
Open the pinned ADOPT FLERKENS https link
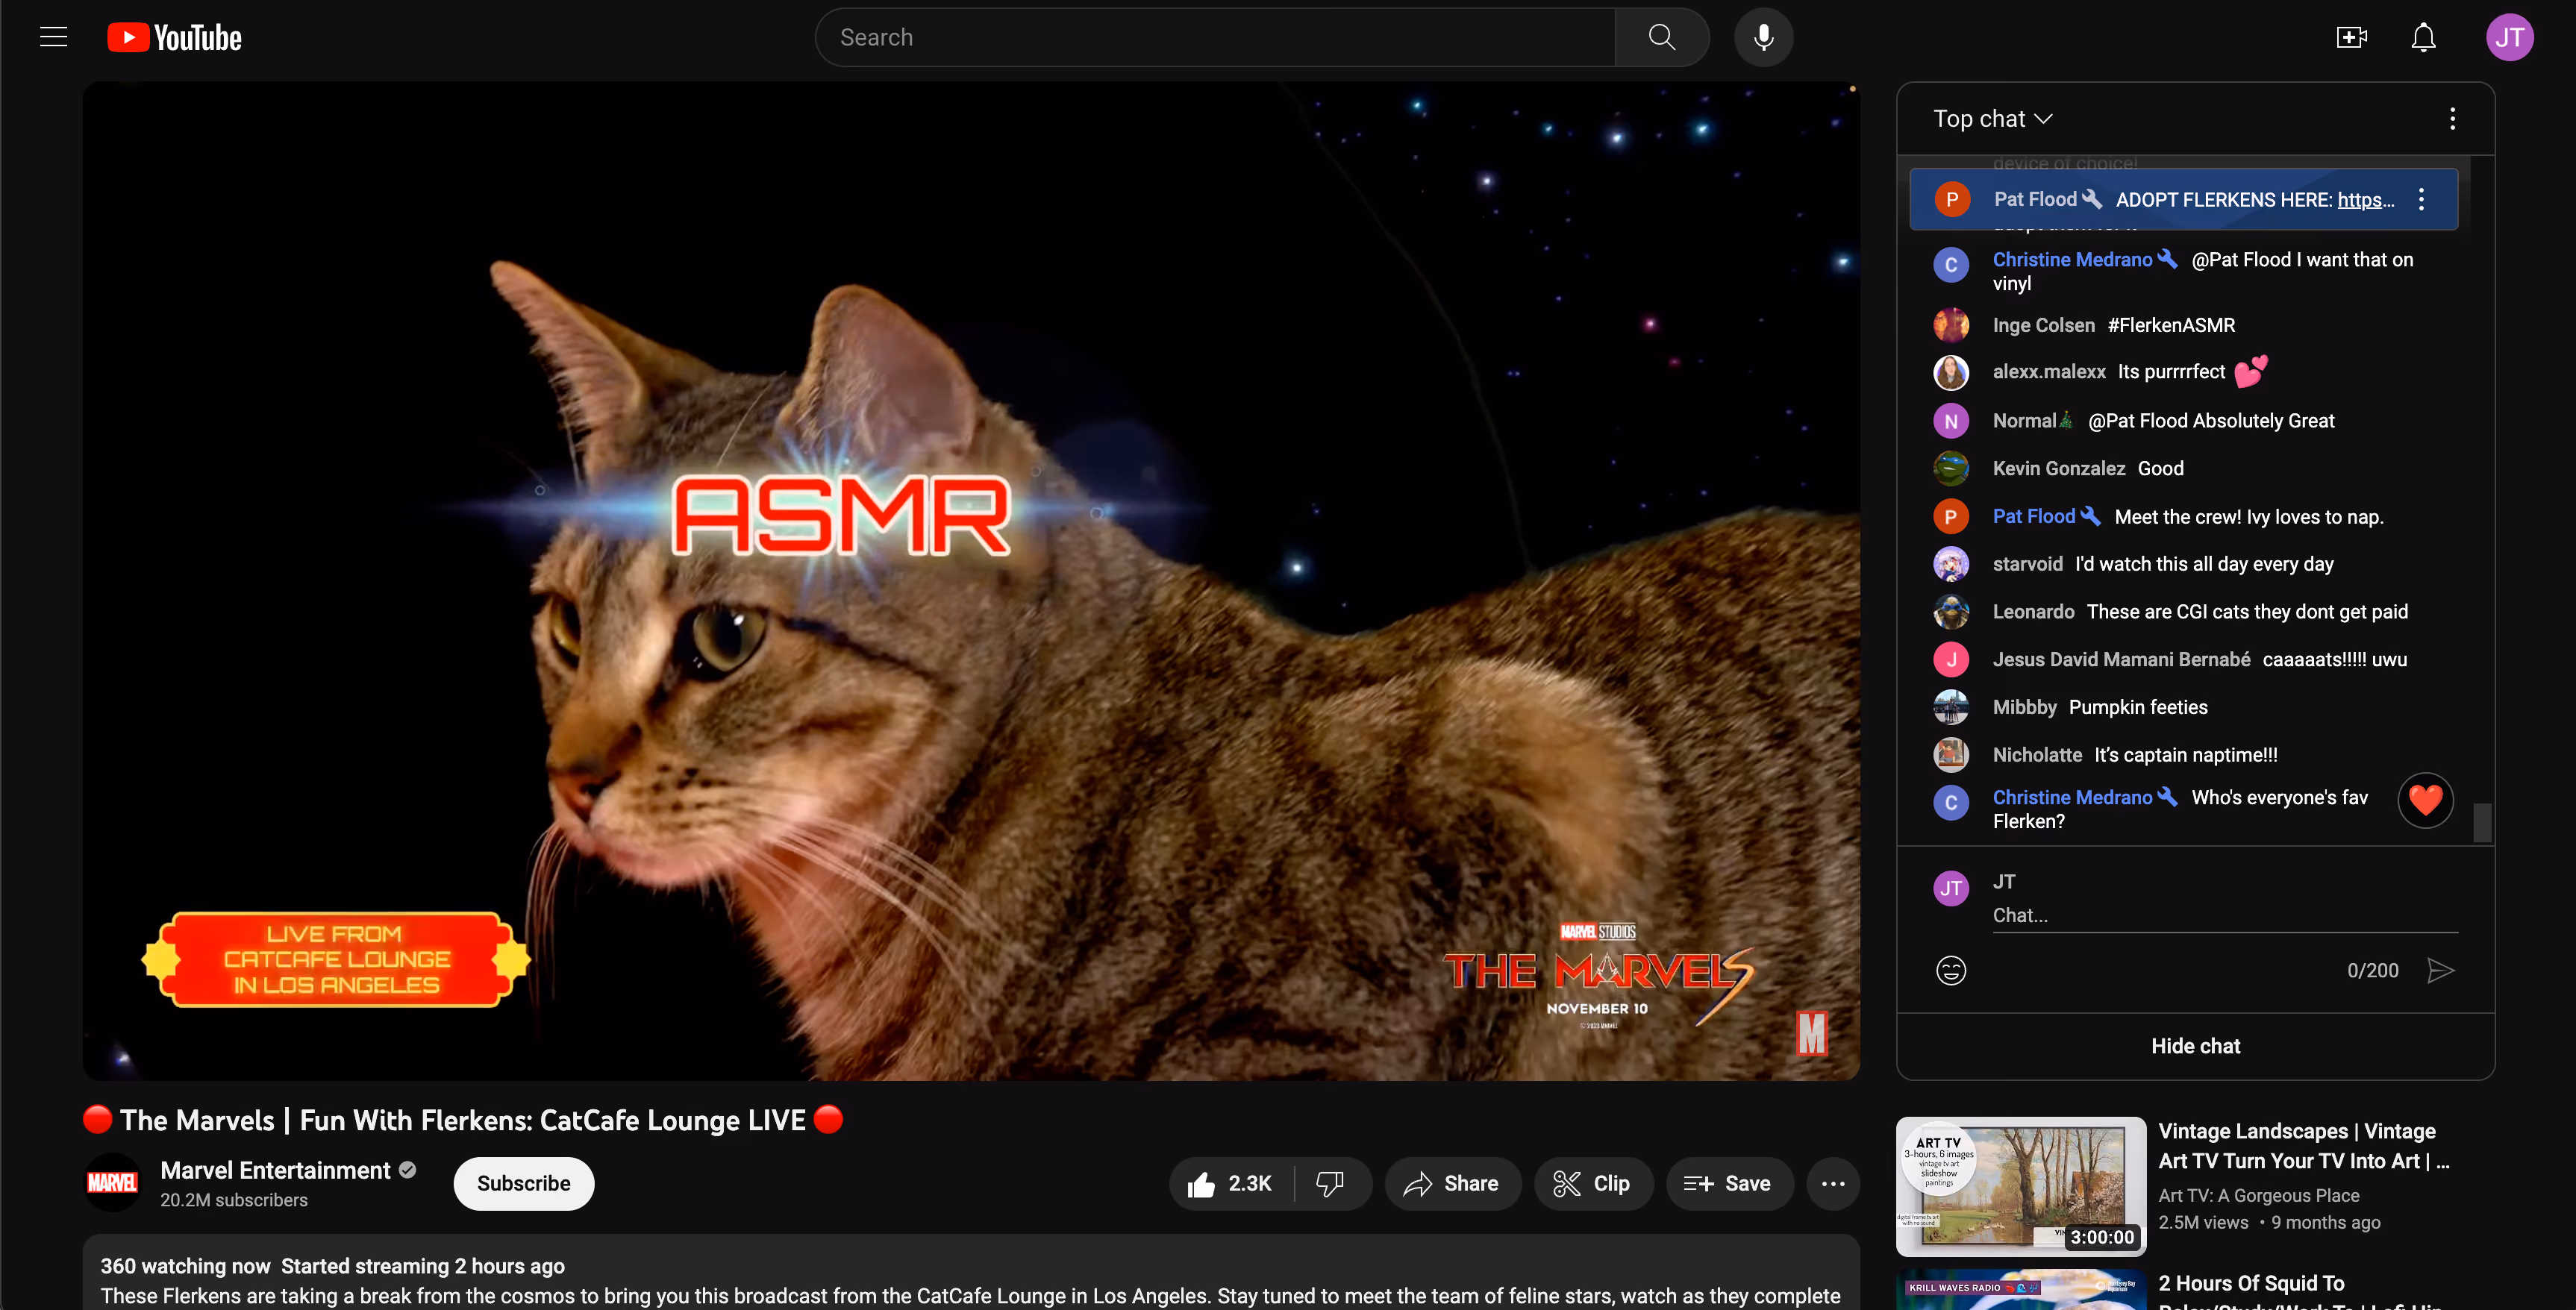(2365, 200)
